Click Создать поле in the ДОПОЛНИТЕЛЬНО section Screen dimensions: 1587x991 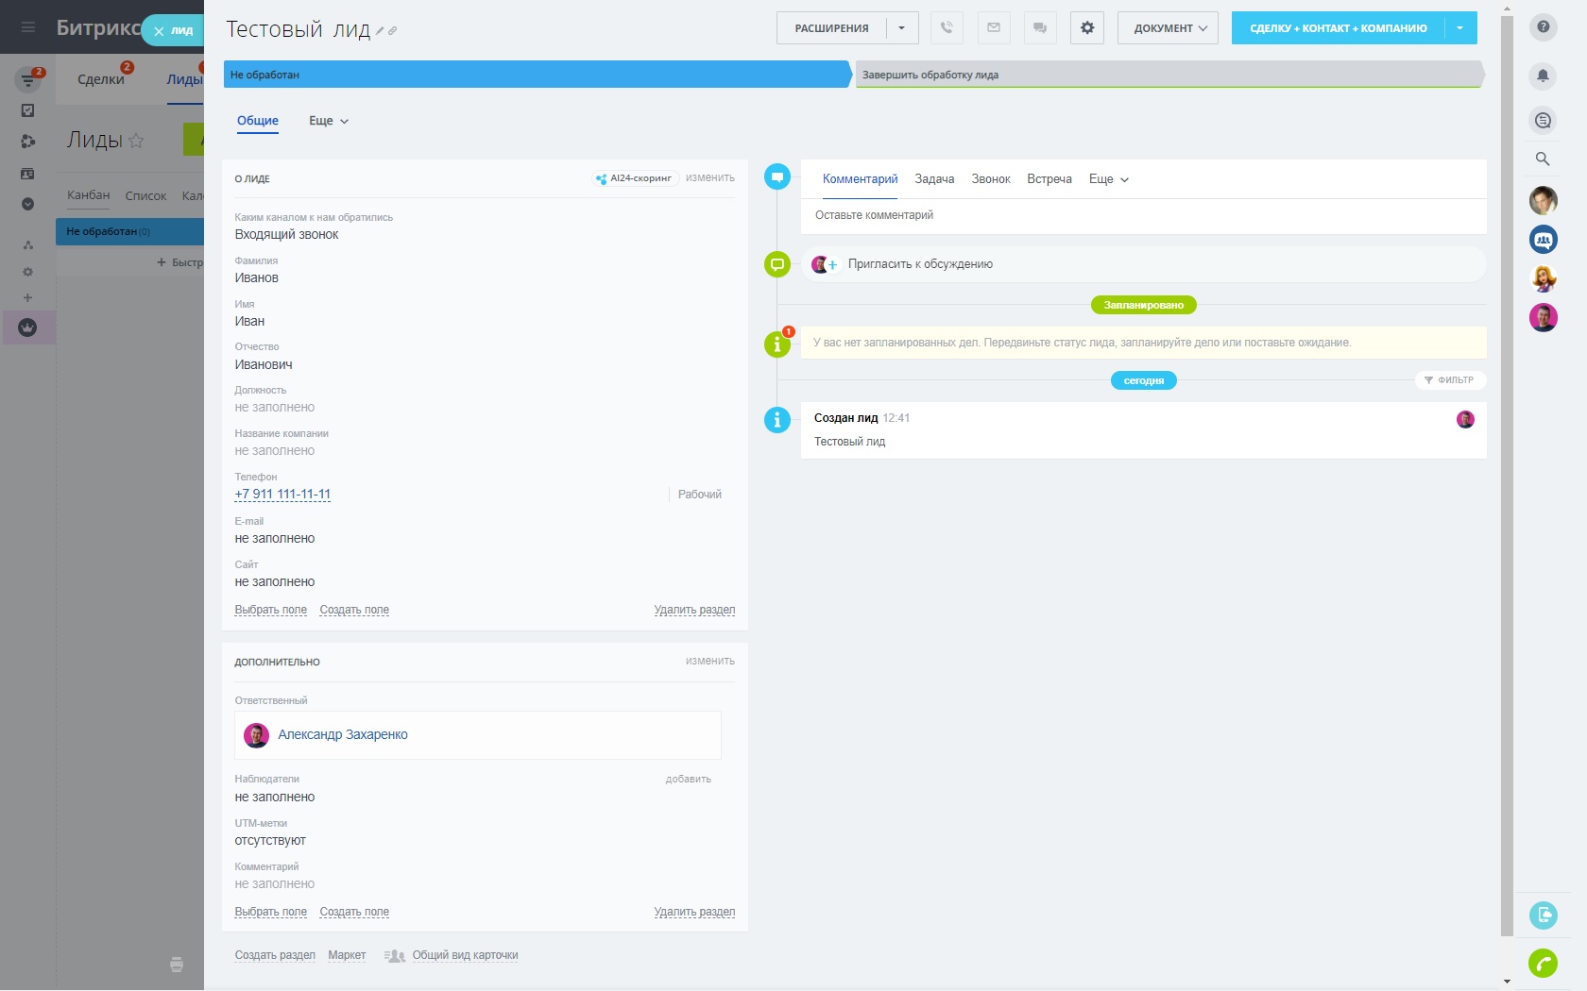[354, 912]
